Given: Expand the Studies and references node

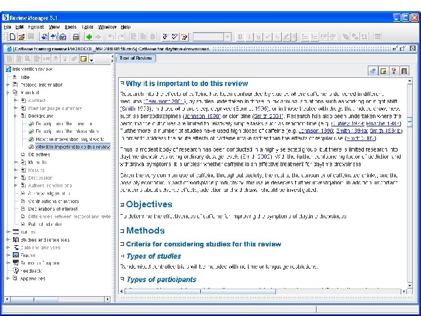Looking at the screenshot, I should pyautogui.click(x=8, y=240).
